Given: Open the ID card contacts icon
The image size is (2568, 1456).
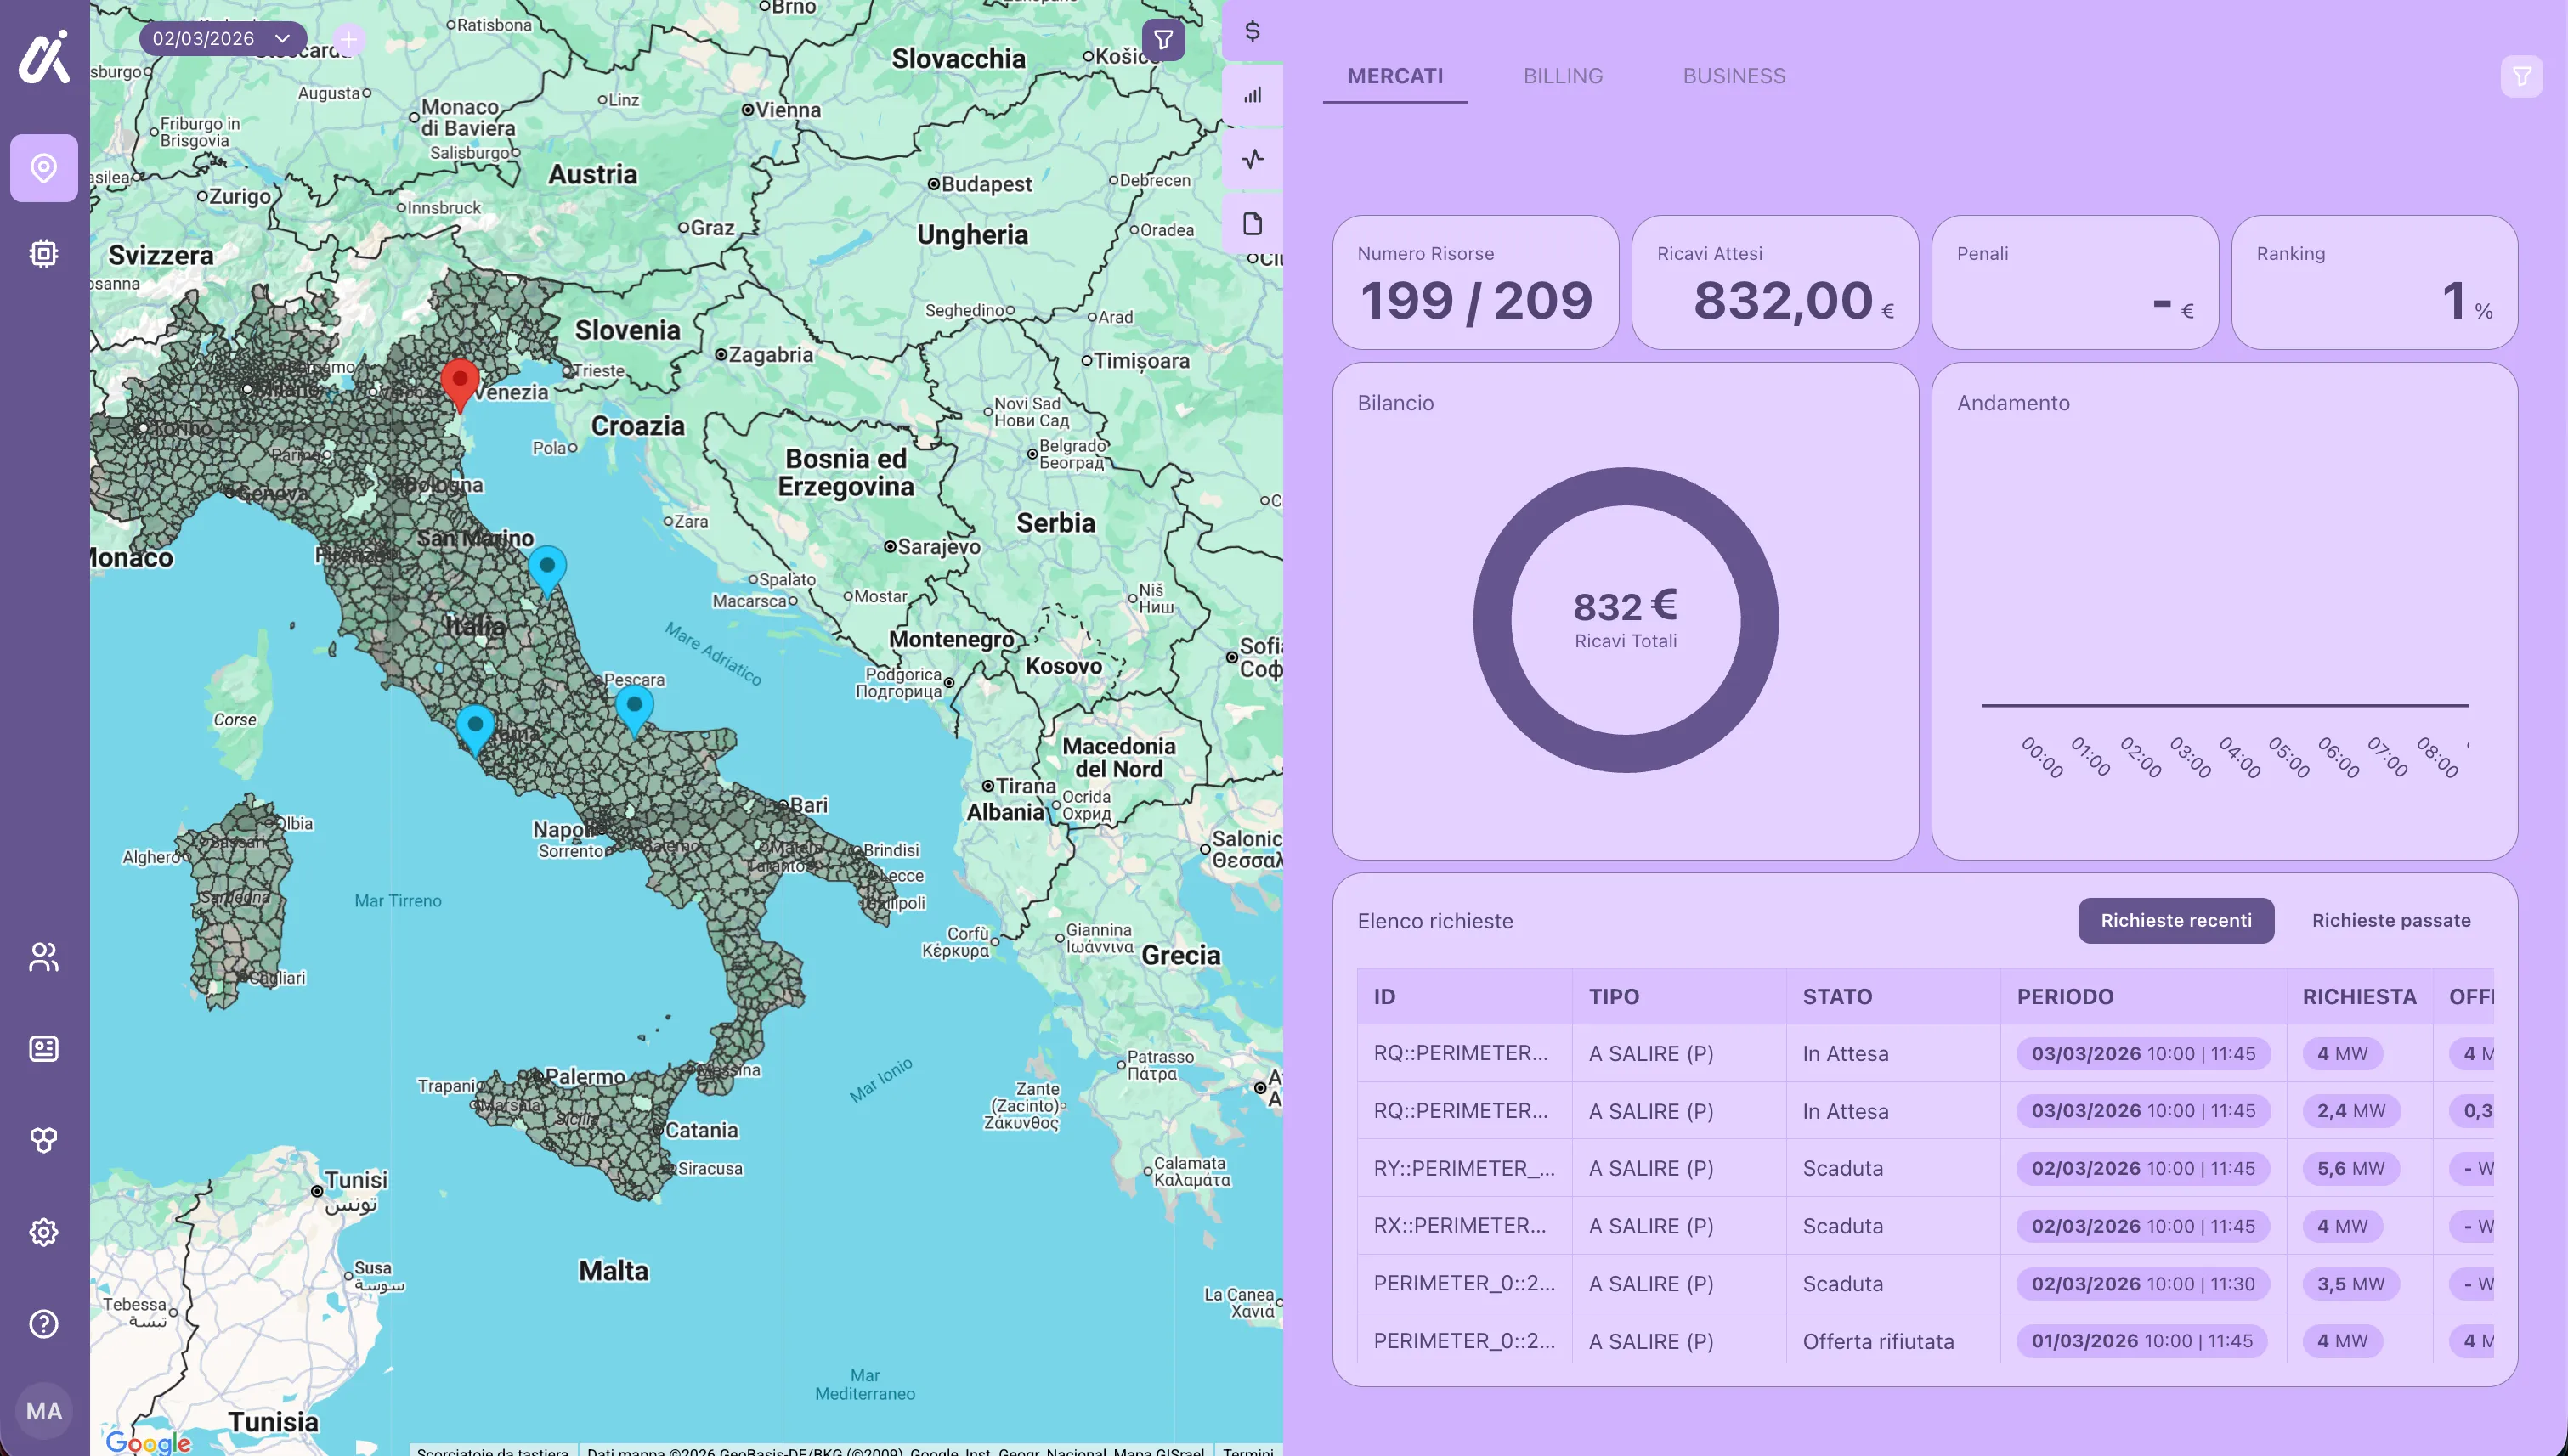Looking at the screenshot, I should pyautogui.click(x=44, y=1048).
